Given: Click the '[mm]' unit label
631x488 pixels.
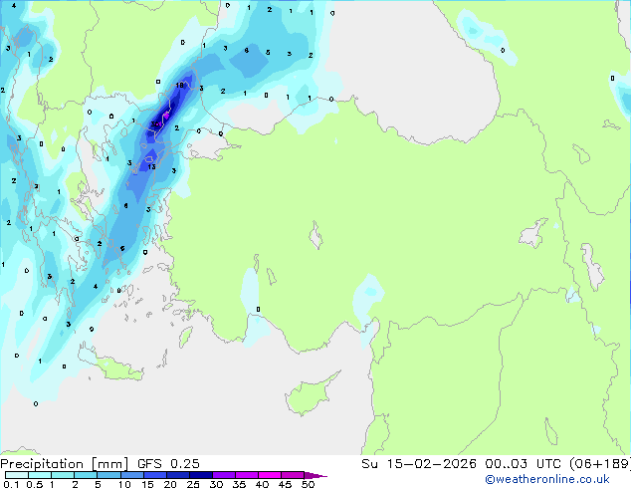Looking at the screenshot, I should coord(109,464).
